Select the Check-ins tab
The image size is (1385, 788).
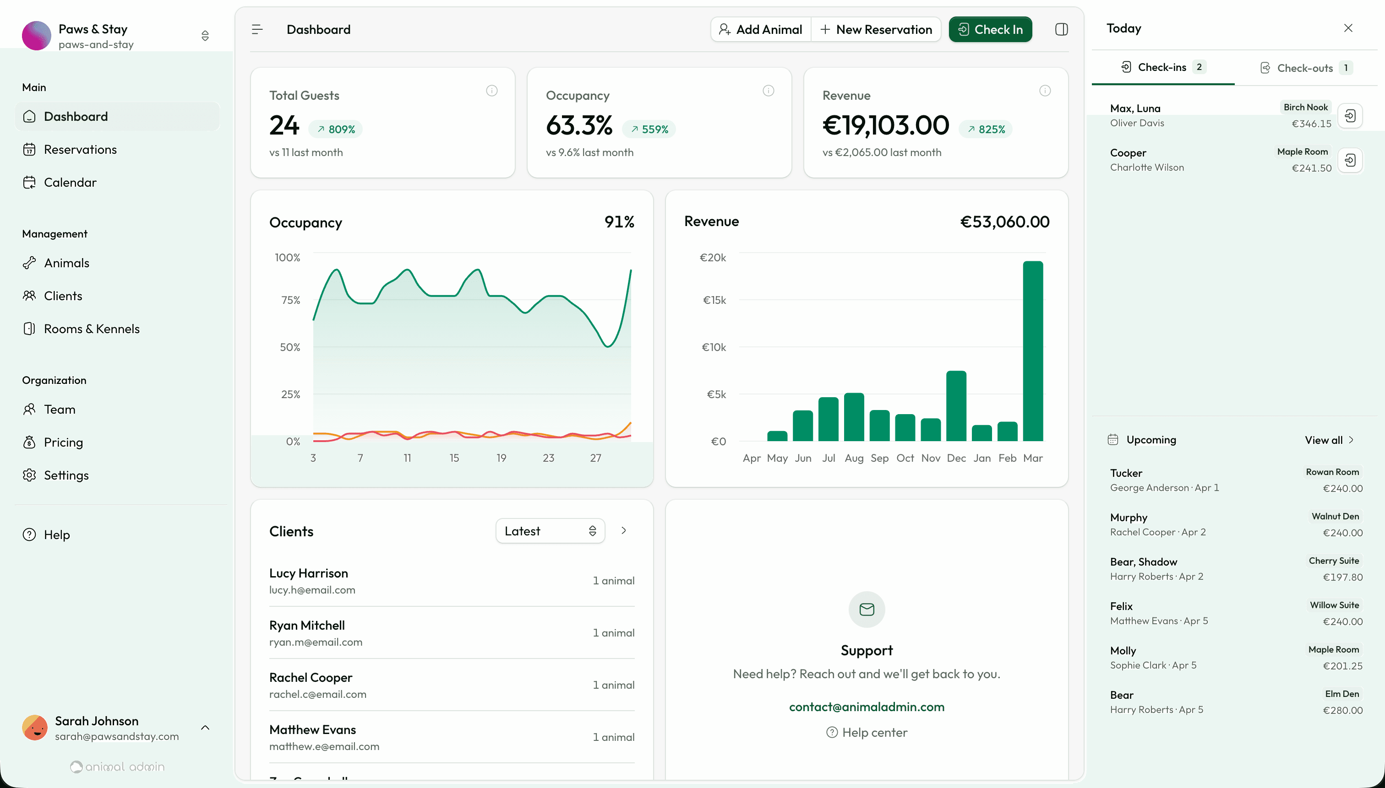click(x=1163, y=67)
